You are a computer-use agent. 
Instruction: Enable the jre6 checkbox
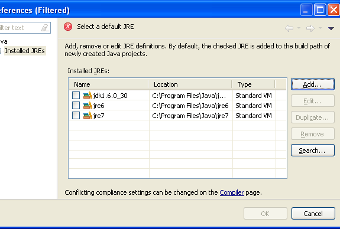pyautogui.click(x=76, y=106)
